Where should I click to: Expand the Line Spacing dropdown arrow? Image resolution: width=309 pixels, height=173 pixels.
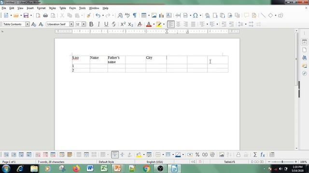[x=246, y=24]
